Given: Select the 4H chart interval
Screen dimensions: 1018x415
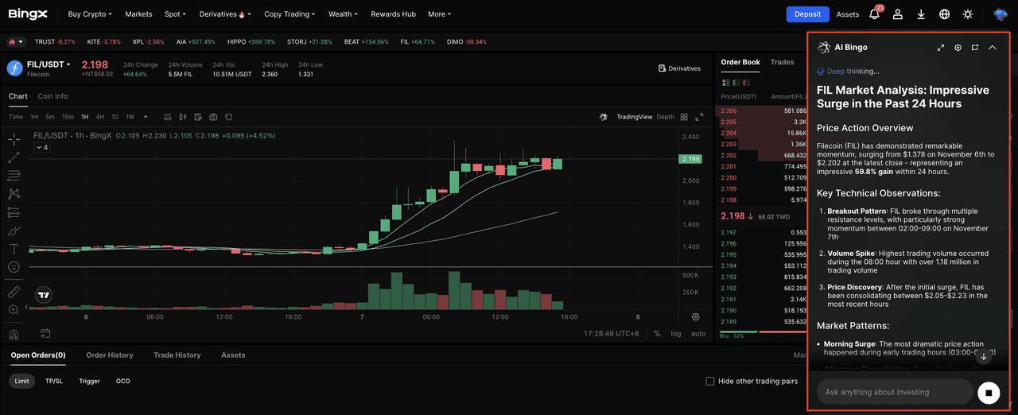Looking at the screenshot, I should tap(99, 117).
